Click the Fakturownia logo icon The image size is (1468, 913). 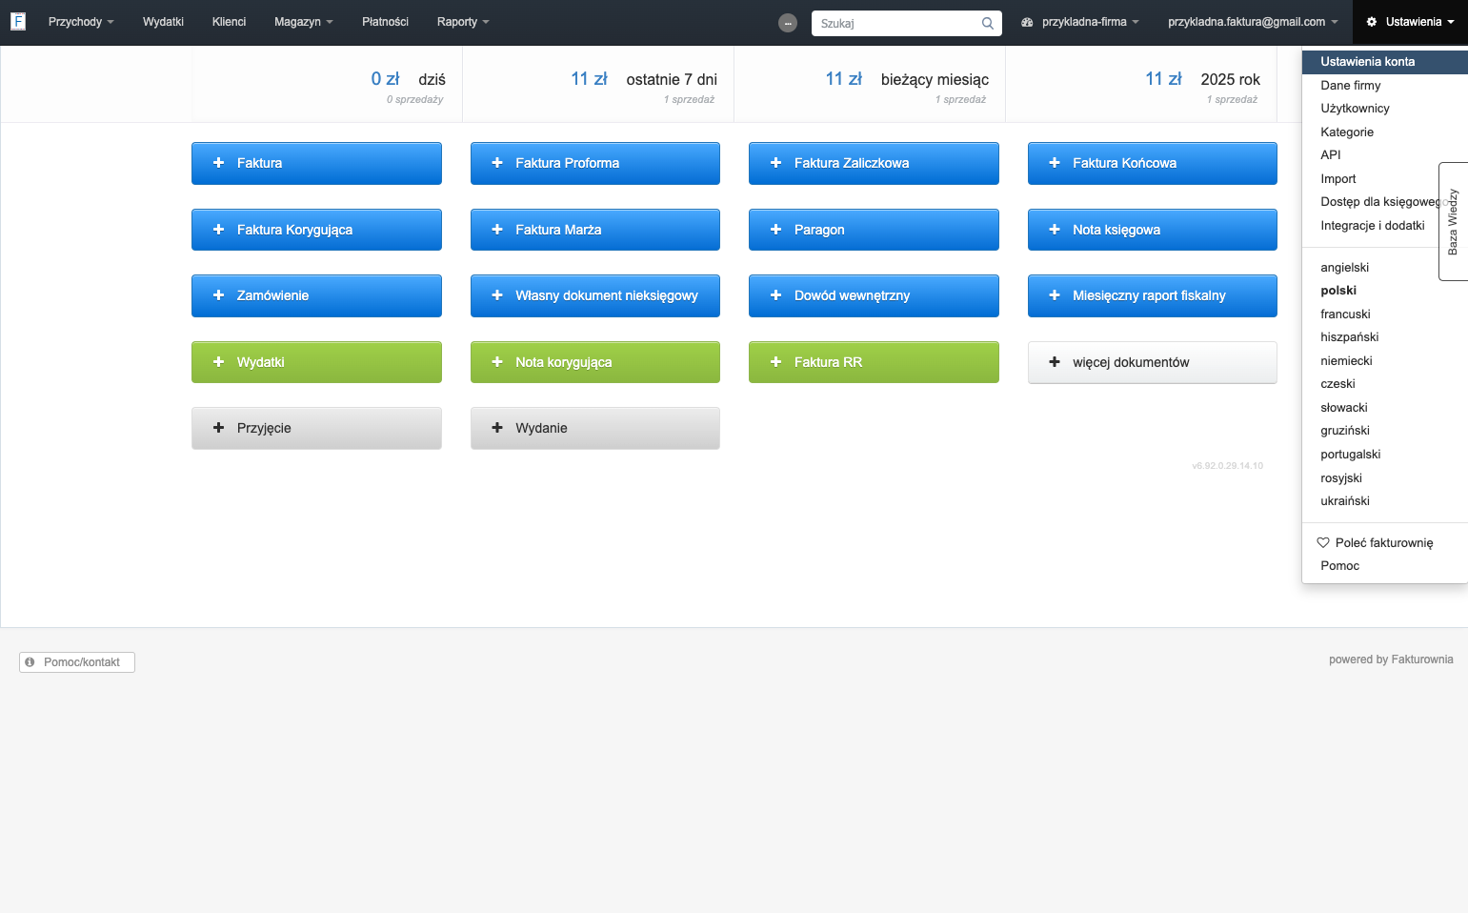click(x=18, y=21)
